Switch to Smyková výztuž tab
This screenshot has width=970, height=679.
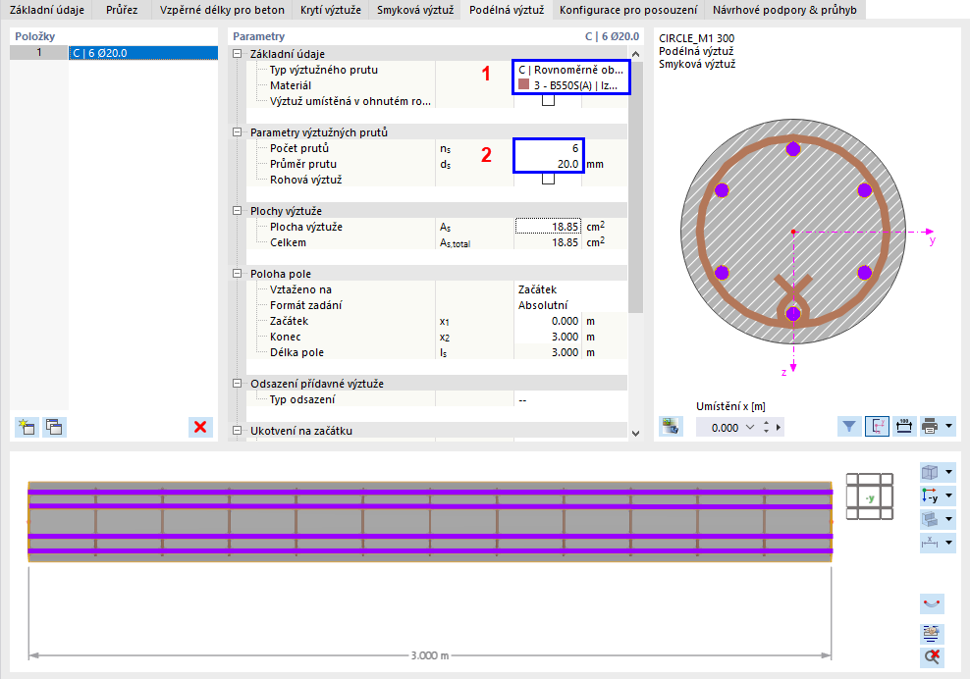(x=415, y=10)
